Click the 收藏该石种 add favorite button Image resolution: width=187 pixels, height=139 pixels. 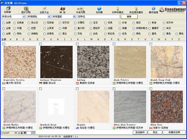[x=174, y=132]
